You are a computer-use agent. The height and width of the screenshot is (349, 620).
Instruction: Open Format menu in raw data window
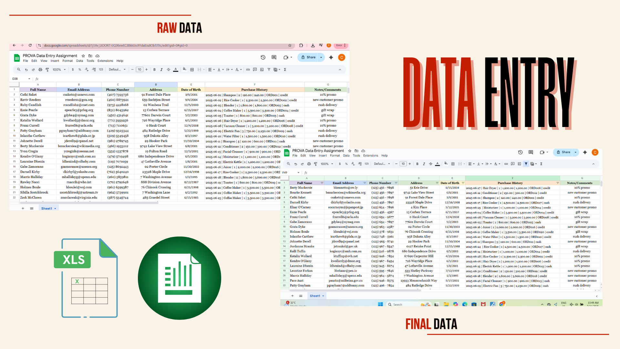click(67, 61)
